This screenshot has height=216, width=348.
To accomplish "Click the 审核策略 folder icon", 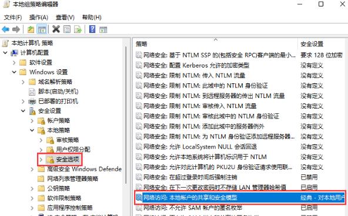I will 51,140.
